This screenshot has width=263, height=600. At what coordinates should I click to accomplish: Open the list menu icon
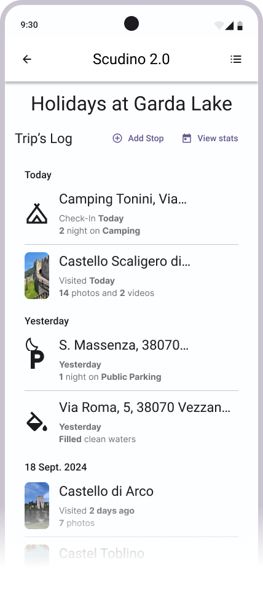236,59
